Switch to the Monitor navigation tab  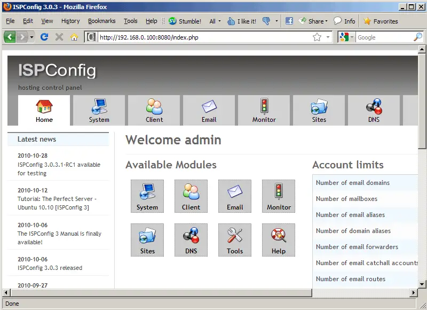coord(264,111)
